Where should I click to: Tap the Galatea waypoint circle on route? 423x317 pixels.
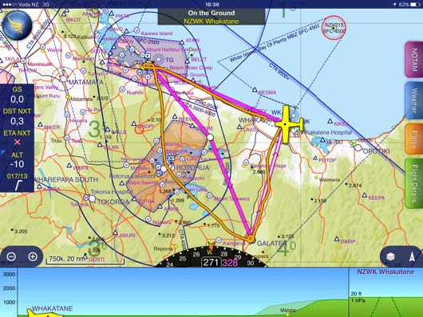tap(251, 239)
